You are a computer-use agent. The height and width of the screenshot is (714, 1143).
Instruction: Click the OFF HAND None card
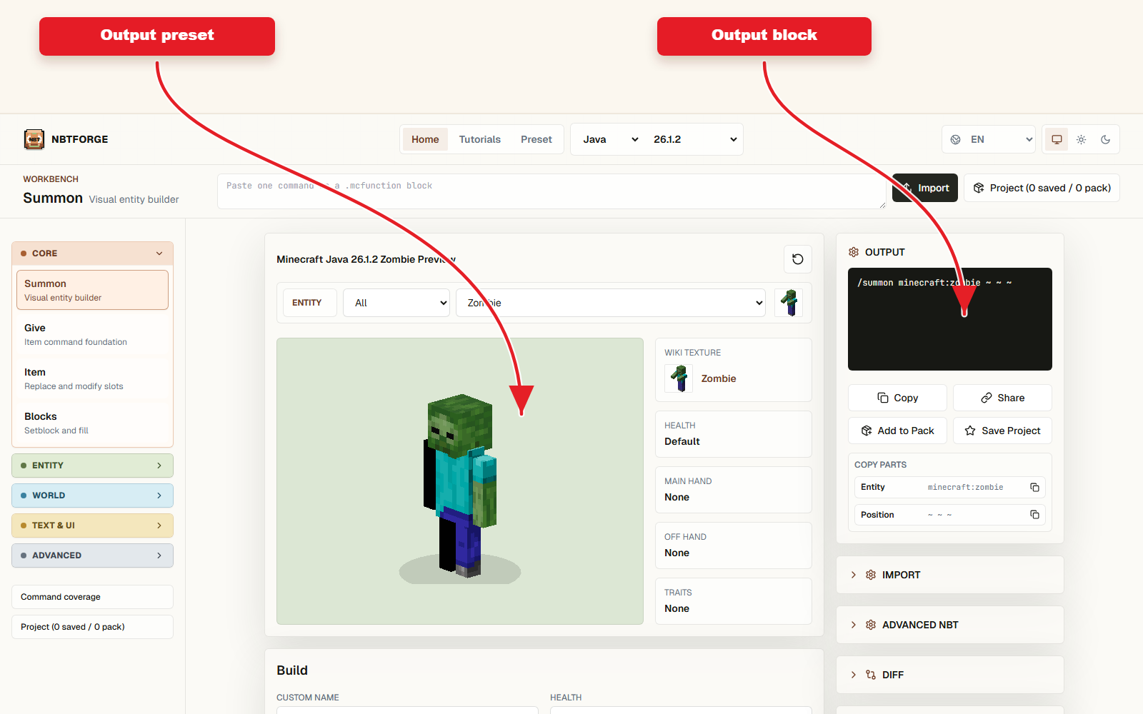click(x=734, y=545)
